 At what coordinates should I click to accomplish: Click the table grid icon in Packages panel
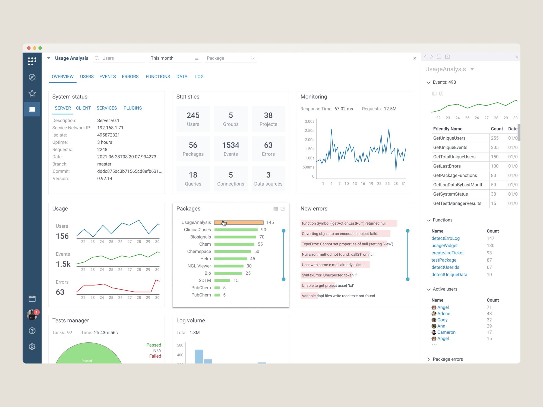click(276, 209)
